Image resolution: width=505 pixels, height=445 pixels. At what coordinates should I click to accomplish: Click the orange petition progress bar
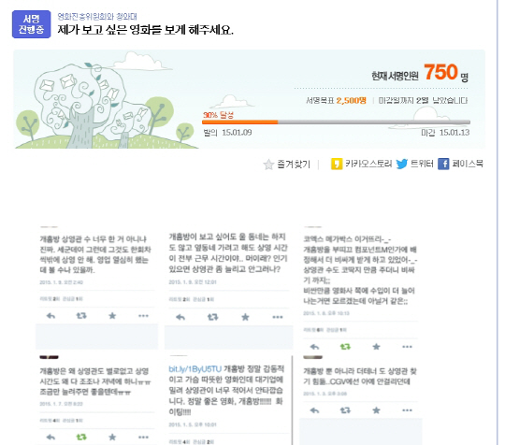[x=240, y=122]
